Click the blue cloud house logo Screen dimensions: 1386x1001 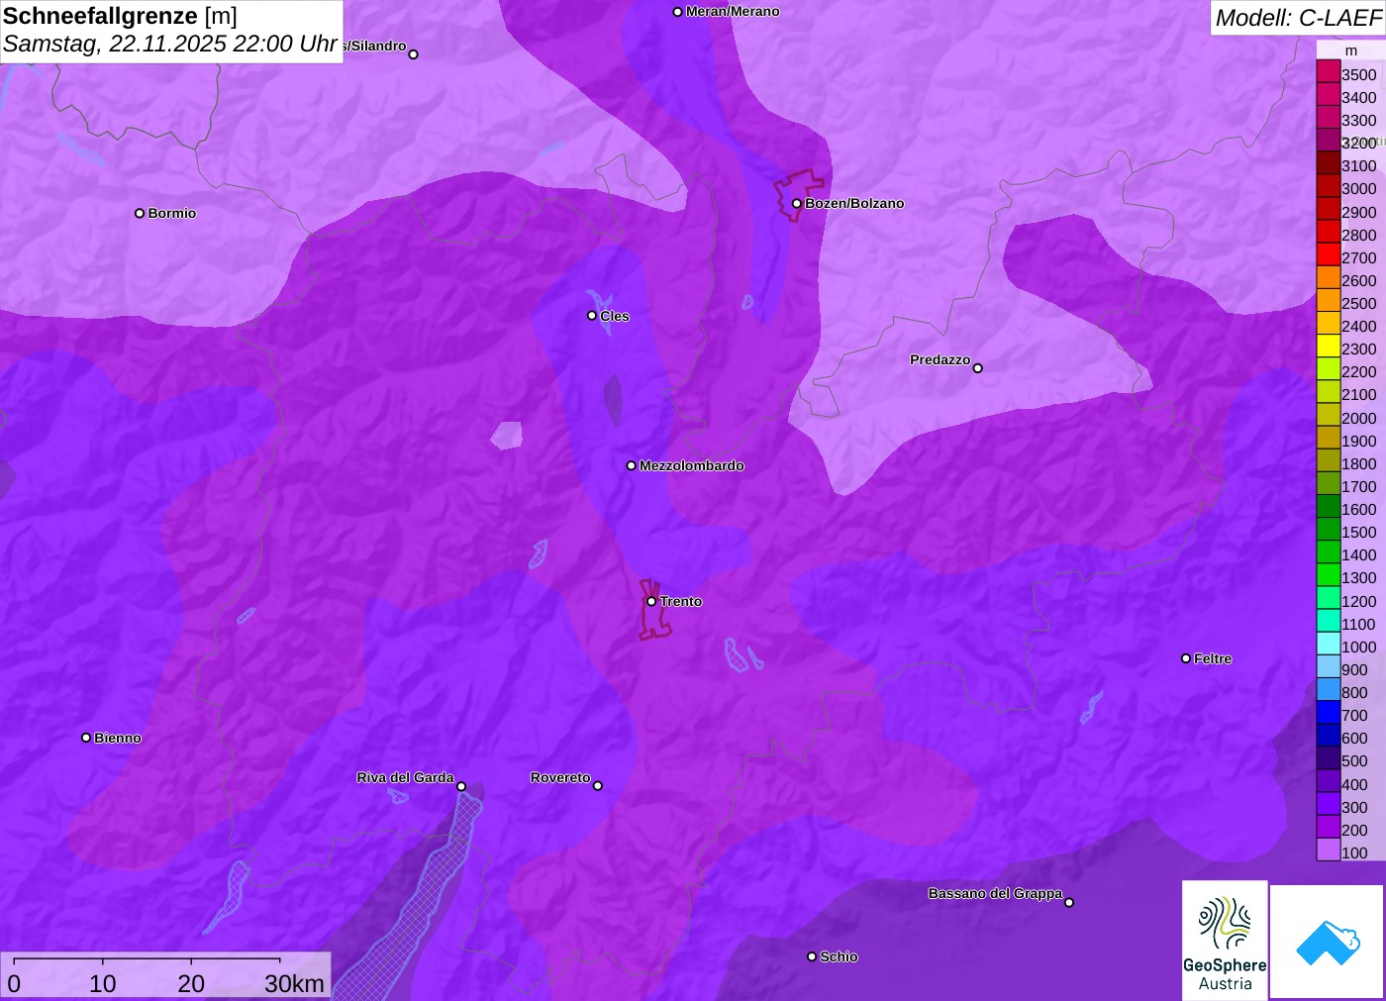[1328, 942]
